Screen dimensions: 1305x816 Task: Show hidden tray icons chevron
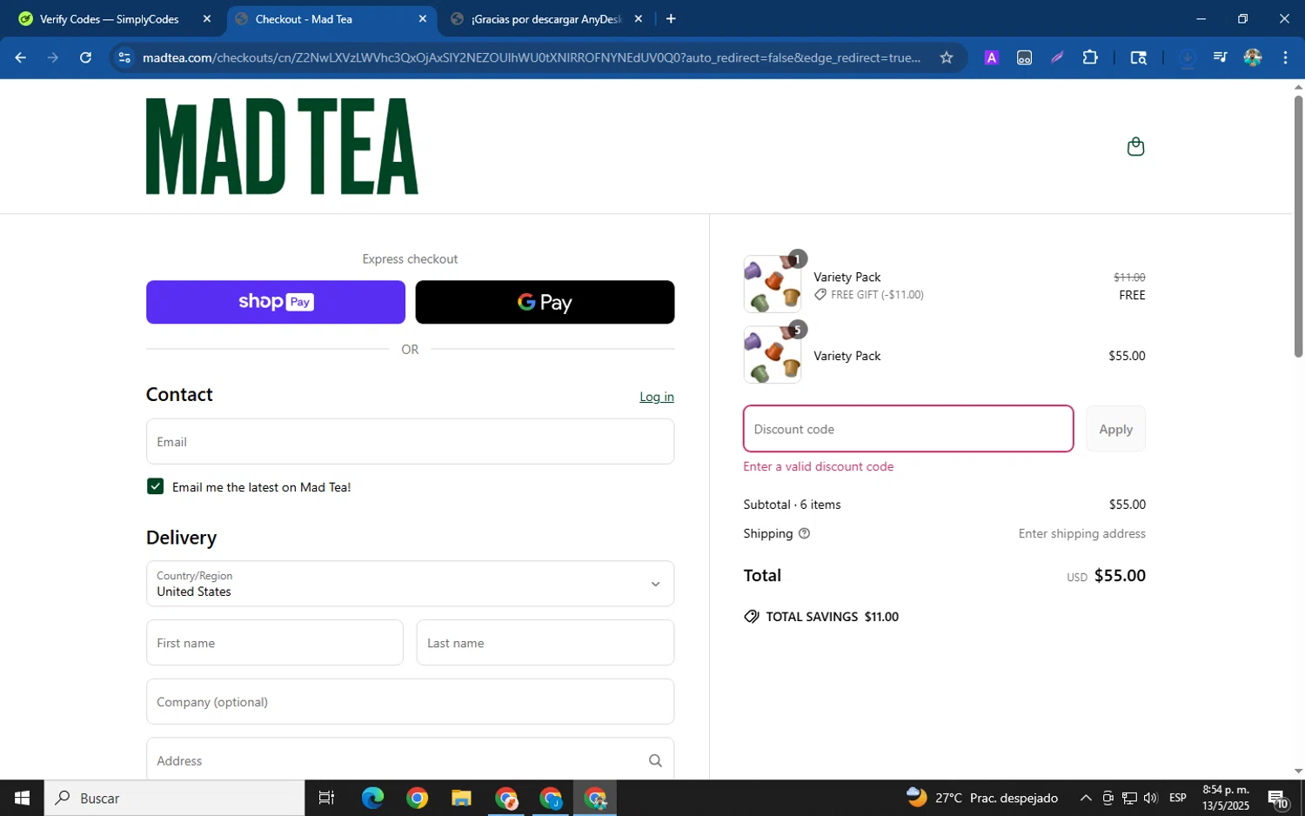[x=1086, y=798]
